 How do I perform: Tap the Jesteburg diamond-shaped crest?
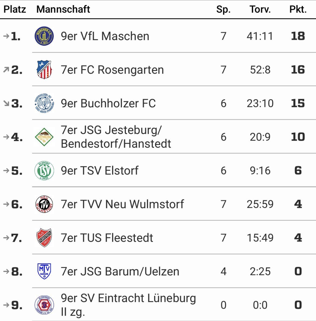point(44,137)
